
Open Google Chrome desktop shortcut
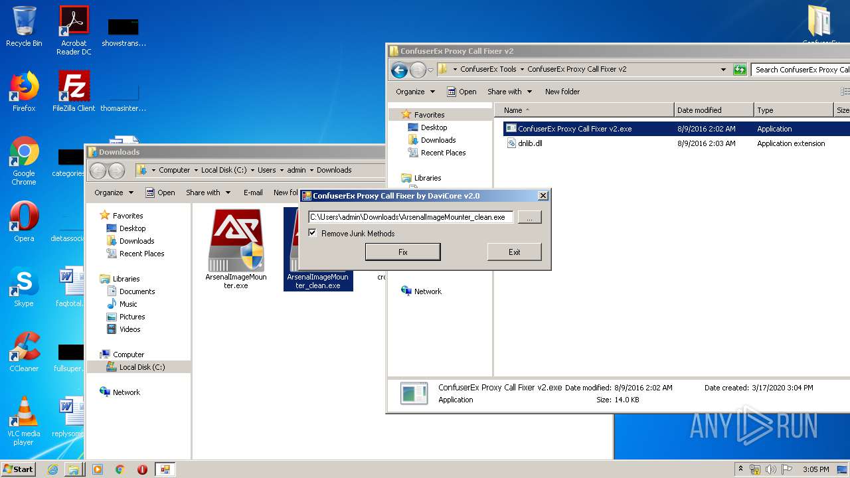click(x=24, y=161)
